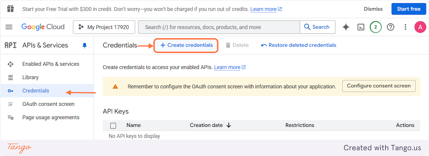Click the Search button
The width and height of the screenshot is (429, 156).
pyautogui.click(x=317, y=27)
